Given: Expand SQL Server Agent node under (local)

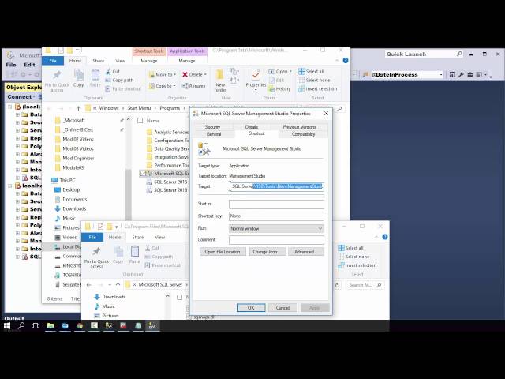Looking at the screenshot, I should [17, 178].
